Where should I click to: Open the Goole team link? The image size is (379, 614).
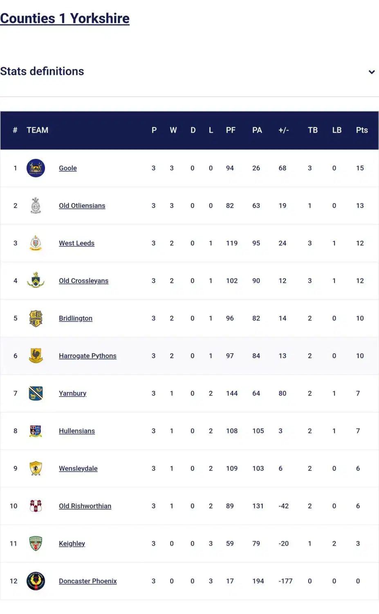[68, 168]
